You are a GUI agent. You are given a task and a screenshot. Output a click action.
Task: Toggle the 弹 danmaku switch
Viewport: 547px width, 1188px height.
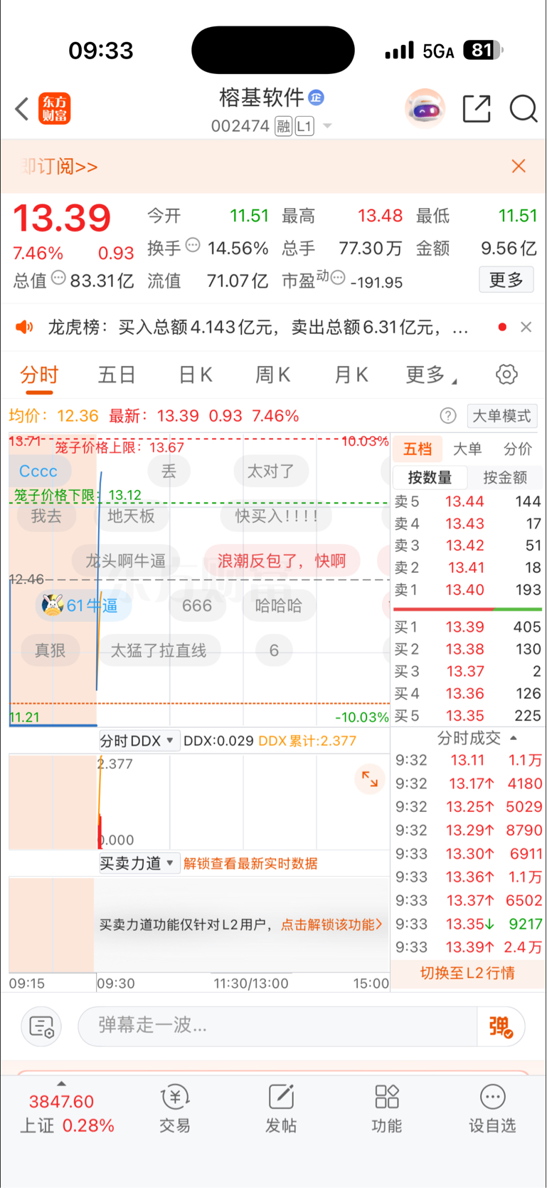[501, 1026]
